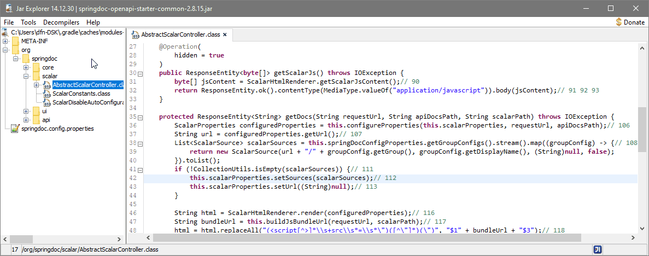Click the JD decompiler status bar icon
This screenshot has height=256, width=649.
click(597, 249)
